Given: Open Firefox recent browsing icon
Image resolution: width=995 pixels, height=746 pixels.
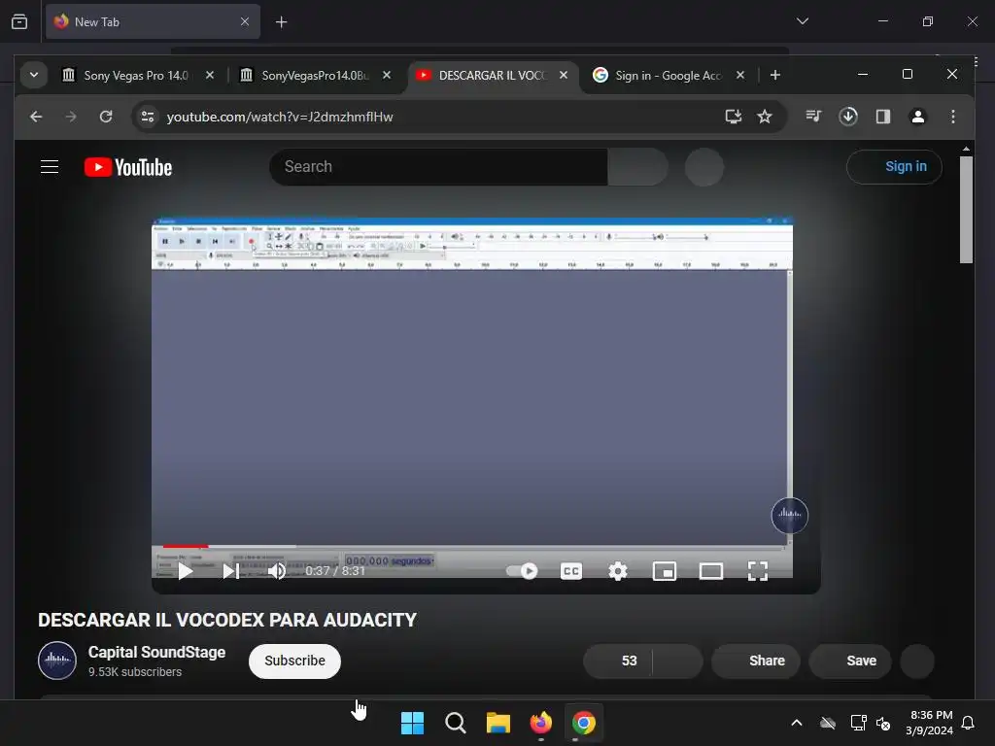Looking at the screenshot, I should tap(19, 22).
